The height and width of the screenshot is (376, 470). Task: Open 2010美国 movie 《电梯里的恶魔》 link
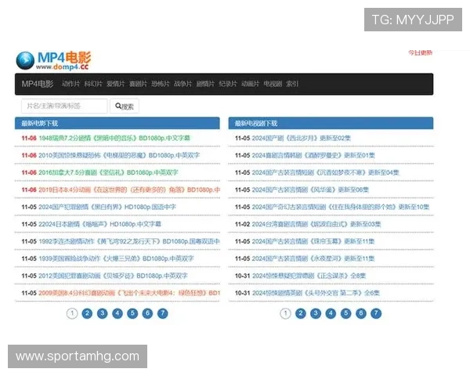[x=119, y=155]
